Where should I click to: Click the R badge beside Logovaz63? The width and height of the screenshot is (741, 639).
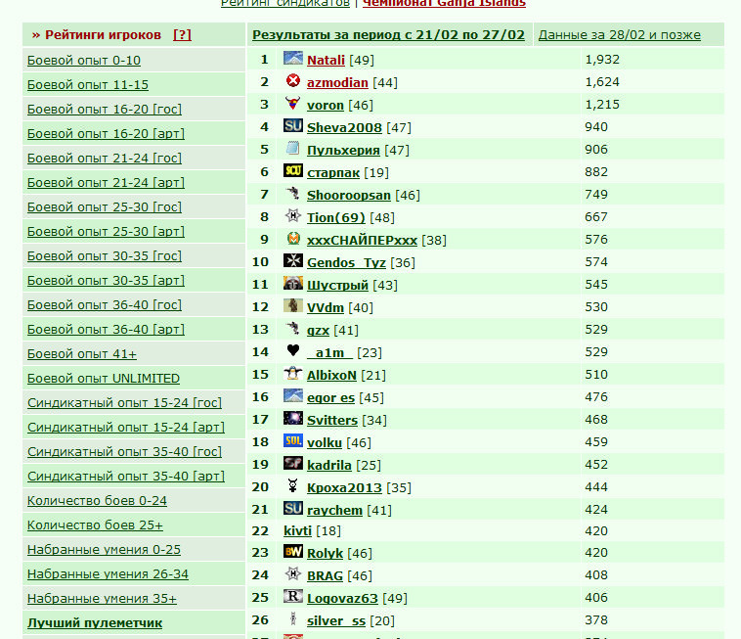pyautogui.click(x=293, y=596)
